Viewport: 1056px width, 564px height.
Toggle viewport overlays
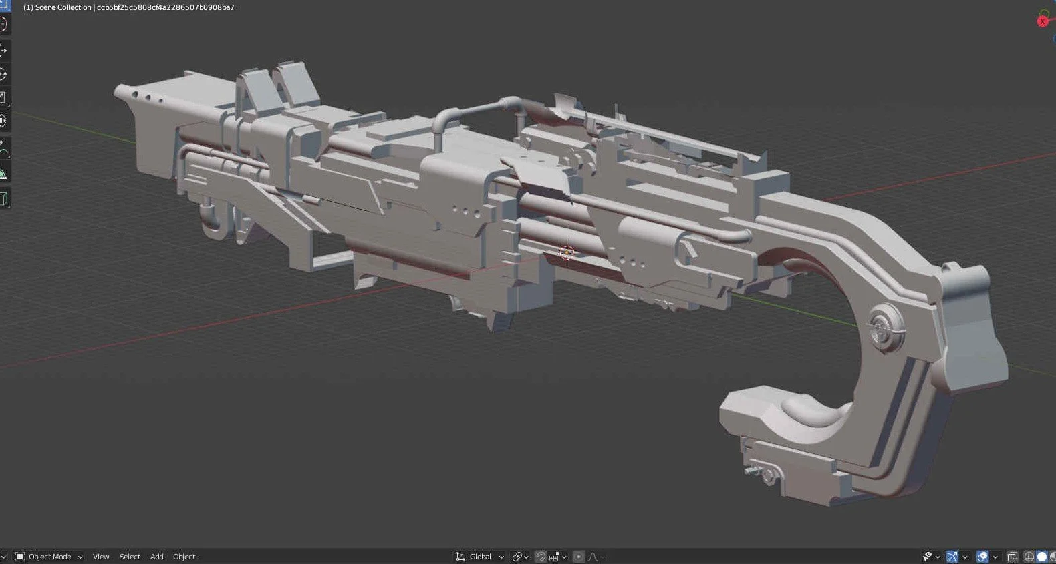click(982, 557)
